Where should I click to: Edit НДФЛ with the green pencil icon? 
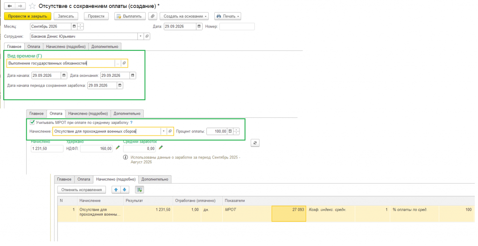(118, 148)
